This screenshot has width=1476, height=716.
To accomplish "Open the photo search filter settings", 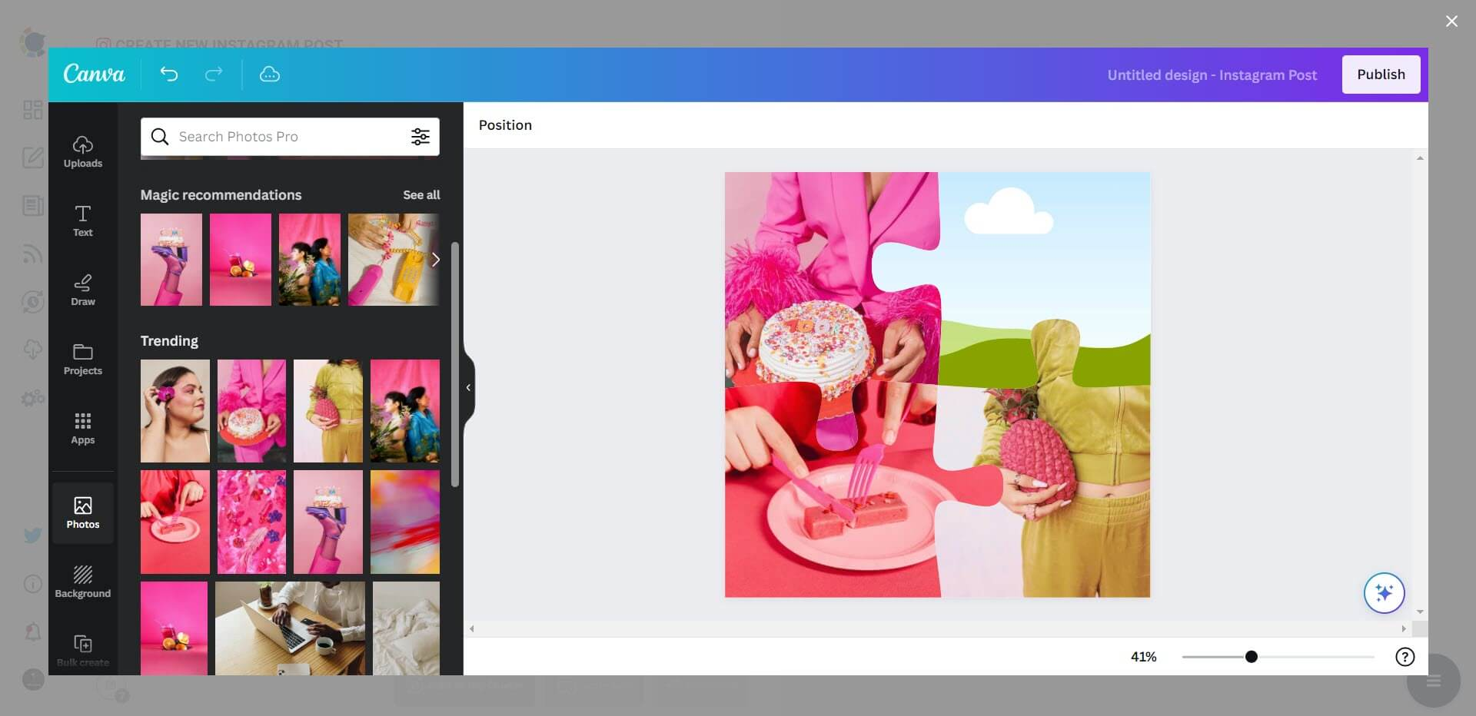I will [421, 136].
